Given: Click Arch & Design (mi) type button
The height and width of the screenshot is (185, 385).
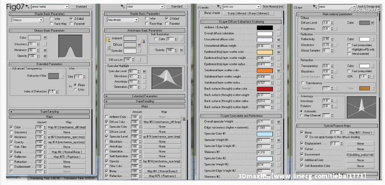Looking at the screenshot, I should [x=368, y=7].
